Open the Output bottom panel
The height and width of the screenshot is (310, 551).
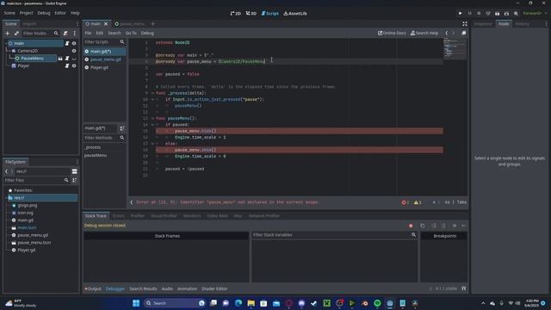click(x=93, y=289)
